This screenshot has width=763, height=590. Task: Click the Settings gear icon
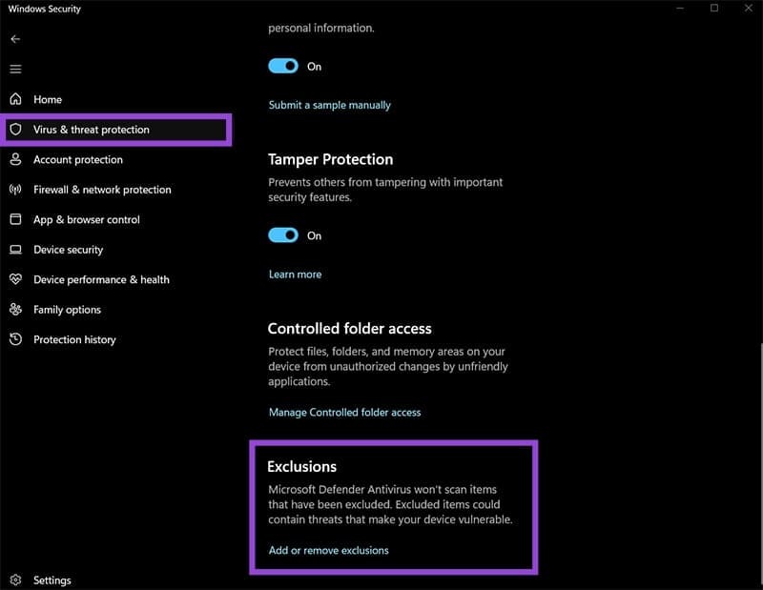[15, 580]
